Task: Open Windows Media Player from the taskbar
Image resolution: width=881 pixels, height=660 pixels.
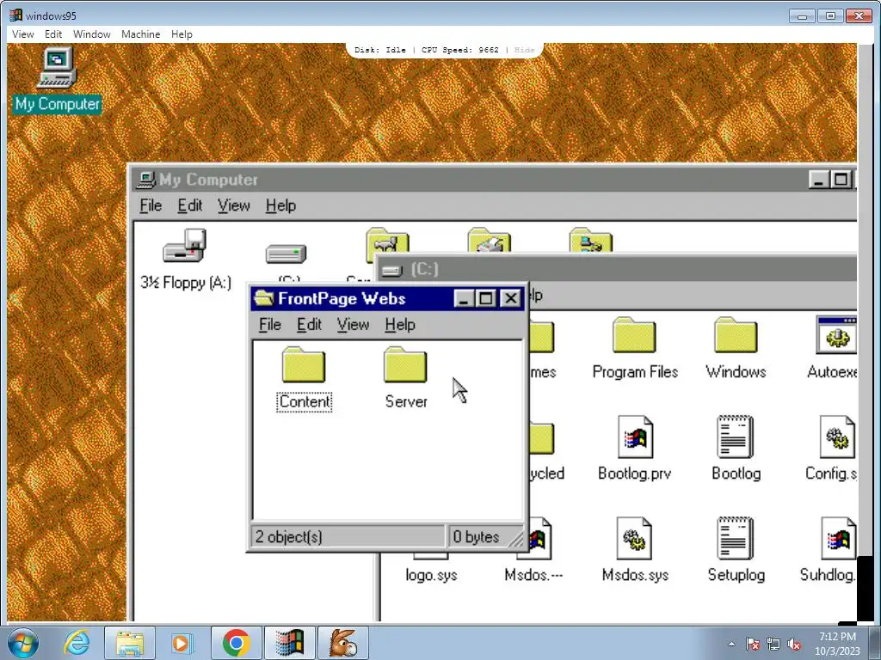Action: tap(182, 643)
